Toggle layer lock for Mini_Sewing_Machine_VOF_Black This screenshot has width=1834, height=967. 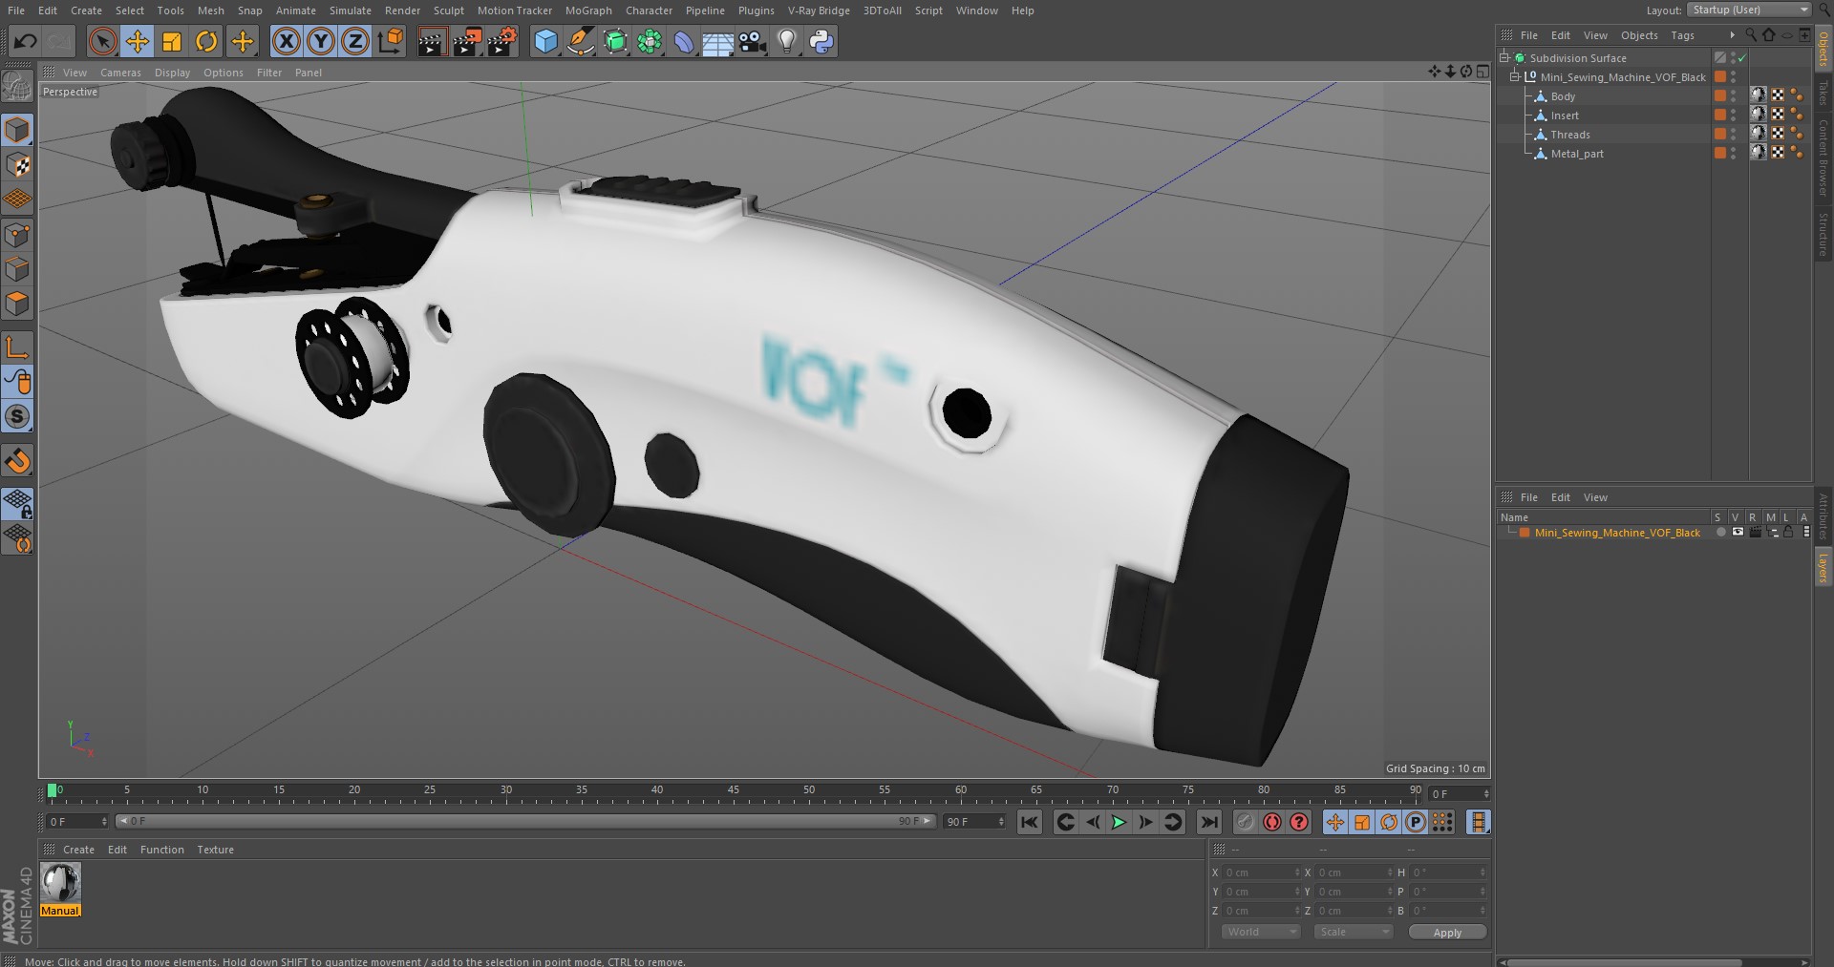1788,532
